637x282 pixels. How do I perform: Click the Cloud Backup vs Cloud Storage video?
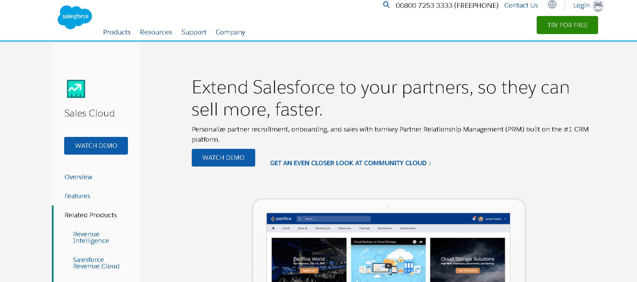click(388, 260)
